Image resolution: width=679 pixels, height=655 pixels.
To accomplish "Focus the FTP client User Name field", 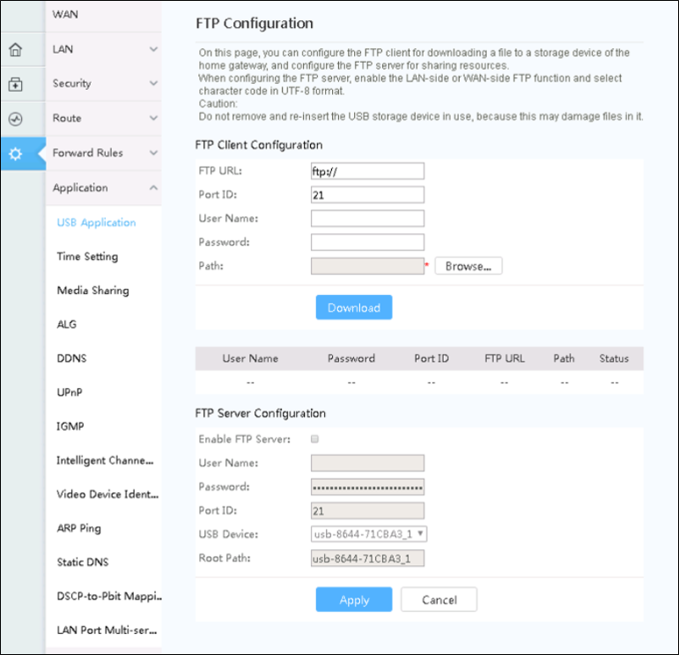I will pyautogui.click(x=368, y=218).
